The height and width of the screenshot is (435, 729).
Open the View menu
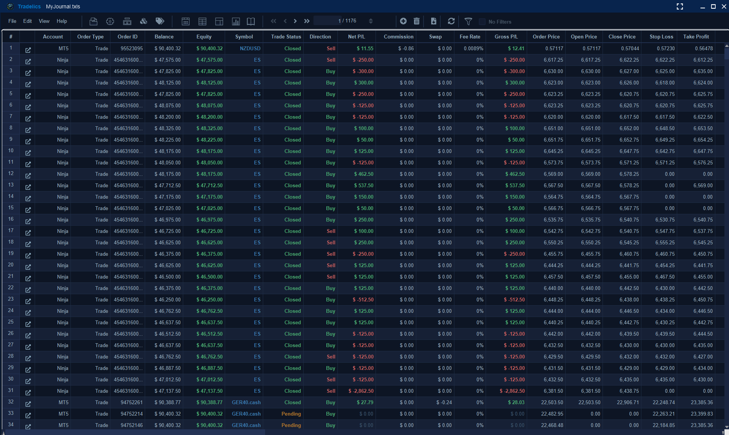[x=44, y=21]
